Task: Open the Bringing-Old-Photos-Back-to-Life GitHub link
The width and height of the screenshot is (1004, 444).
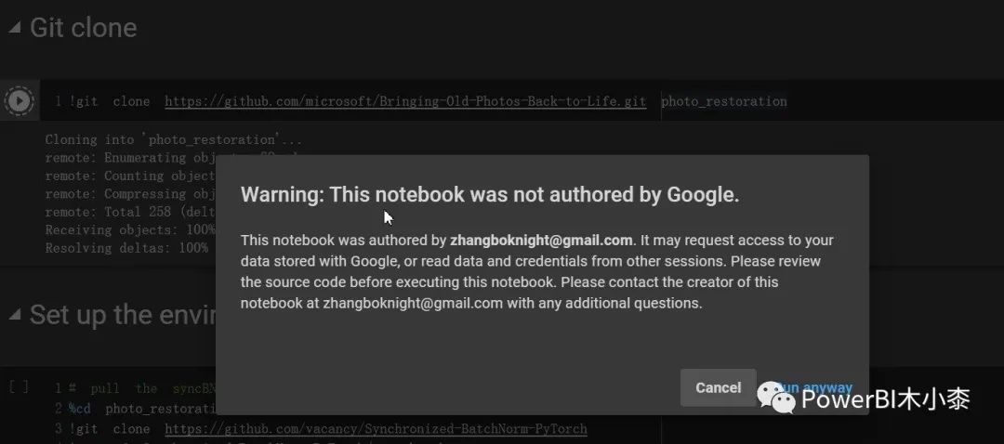Action: 405,101
